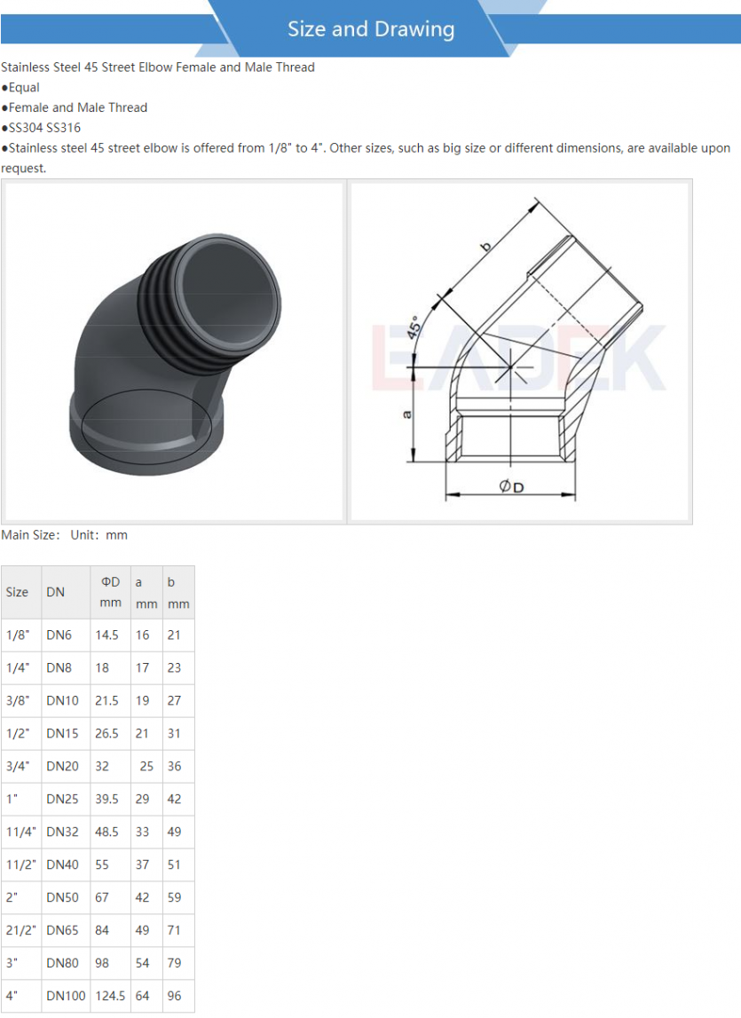This screenshot has width=741, height=1018.
Task: Select the 11/4" size cell
Action: 21,832
